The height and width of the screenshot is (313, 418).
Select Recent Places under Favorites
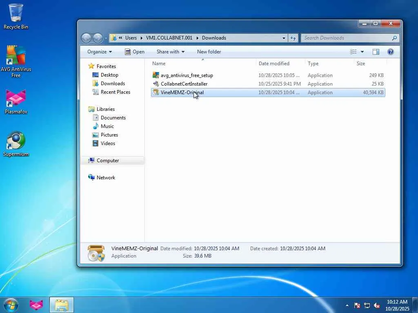tap(115, 92)
